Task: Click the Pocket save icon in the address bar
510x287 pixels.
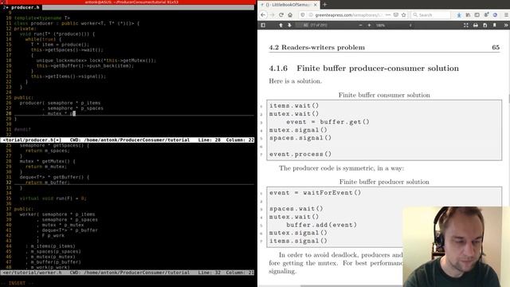Action: pyautogui.click(x=396, y=15)
